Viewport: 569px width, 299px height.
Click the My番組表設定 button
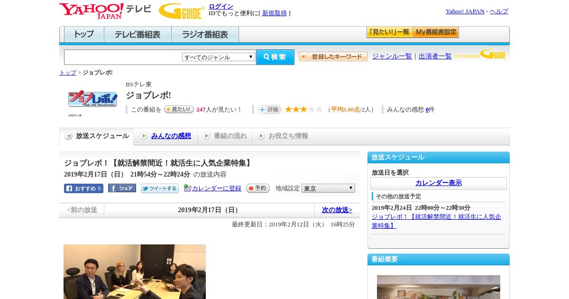[436, 32]
